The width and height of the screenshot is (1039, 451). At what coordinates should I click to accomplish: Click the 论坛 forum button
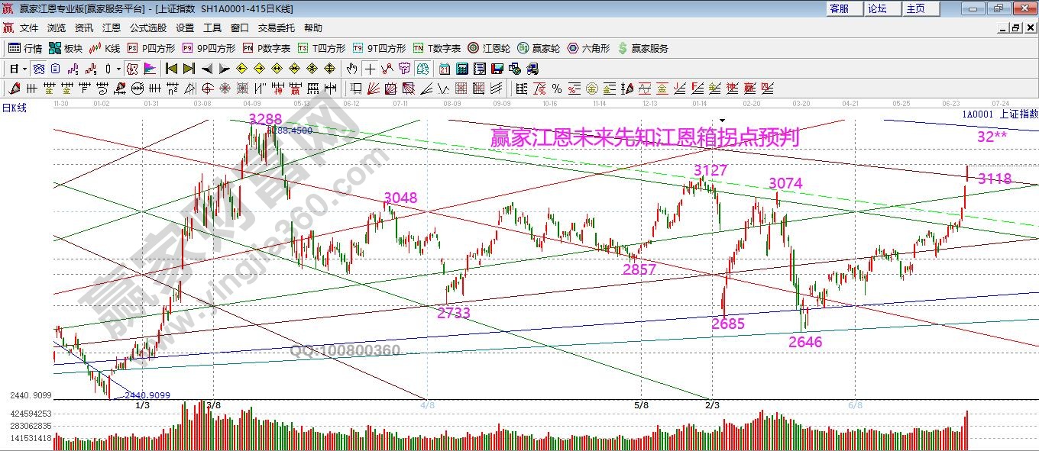[x=877, y=8]
